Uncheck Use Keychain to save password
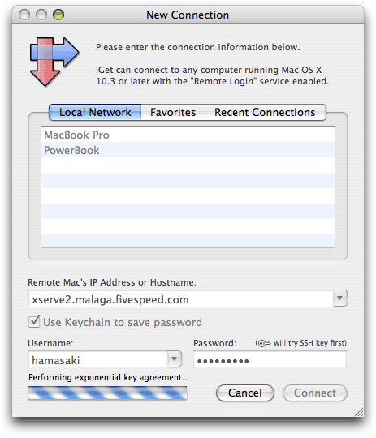This screenshot has height=438, width=376. pos(34,321)
